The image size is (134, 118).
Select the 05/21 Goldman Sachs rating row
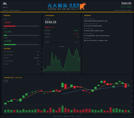21,52
